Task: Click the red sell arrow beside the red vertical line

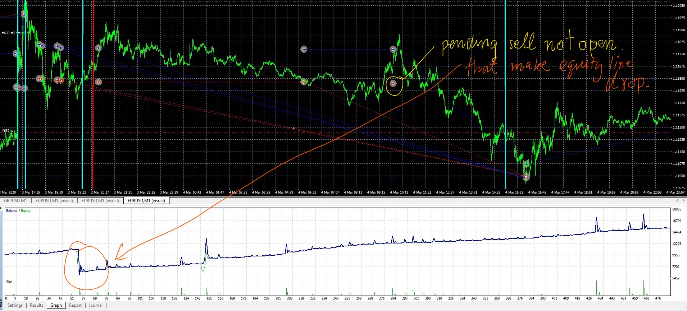Action: (x=99, y=82)
